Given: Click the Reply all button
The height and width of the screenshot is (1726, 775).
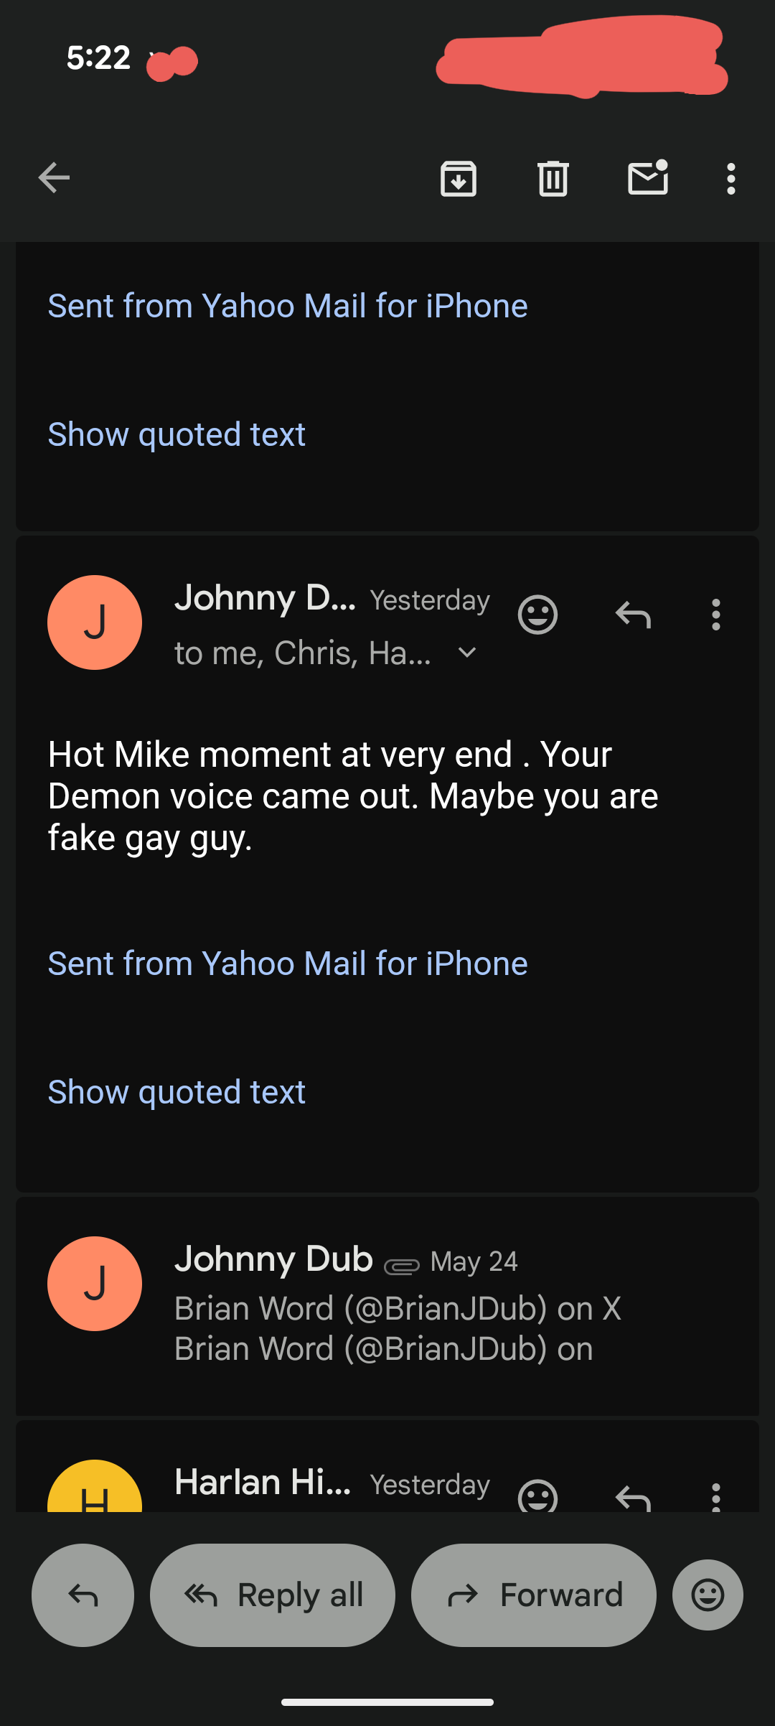Looking at the screenshot, I should 273,1595.
